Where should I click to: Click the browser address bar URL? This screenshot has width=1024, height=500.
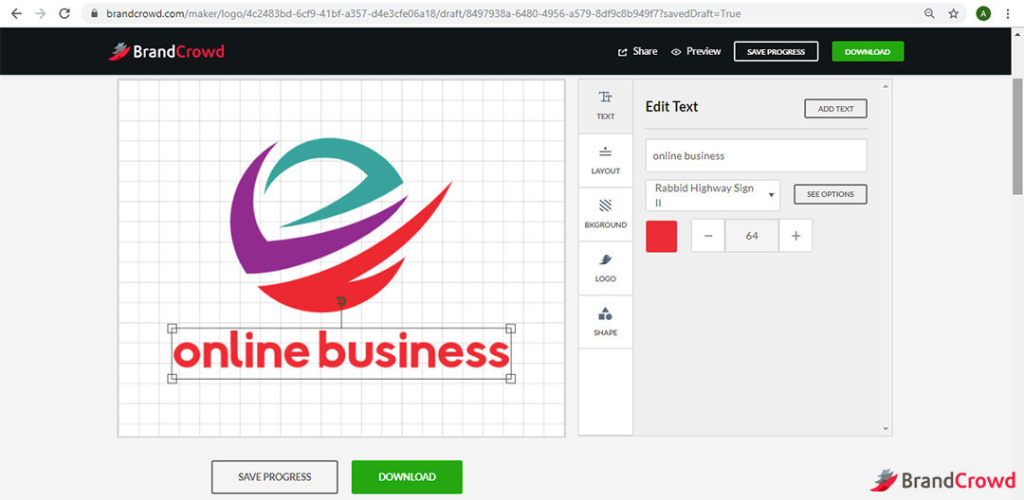click(424, 13)
